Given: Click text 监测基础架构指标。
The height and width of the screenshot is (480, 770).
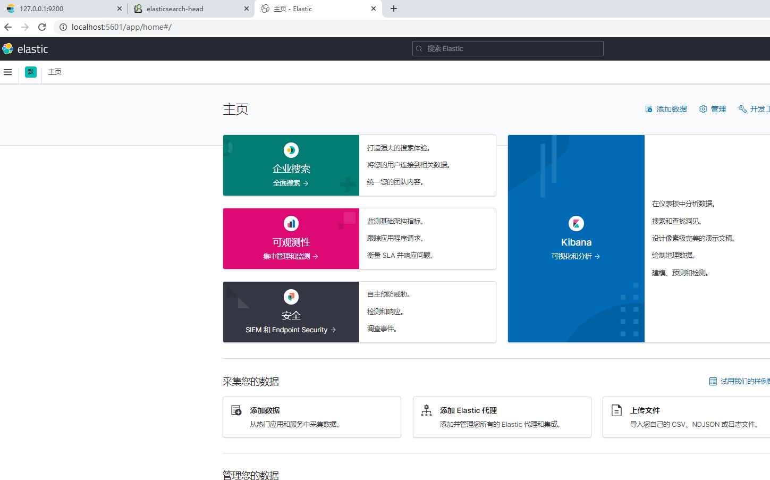Looking at the screenshot, I should click(396, 221).
